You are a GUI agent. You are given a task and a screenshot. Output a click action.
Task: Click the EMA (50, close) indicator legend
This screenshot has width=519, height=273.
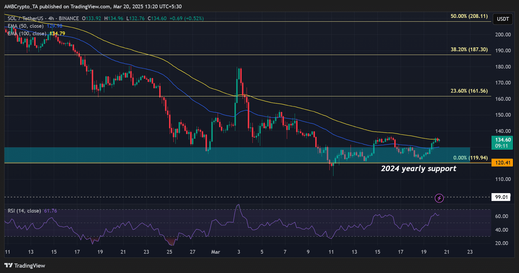tap(26, 26)
